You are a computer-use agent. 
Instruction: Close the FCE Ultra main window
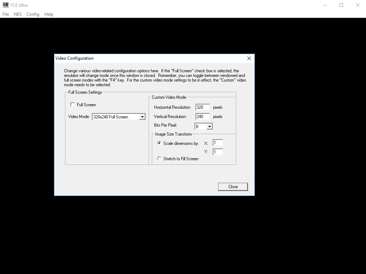[357, 5]
